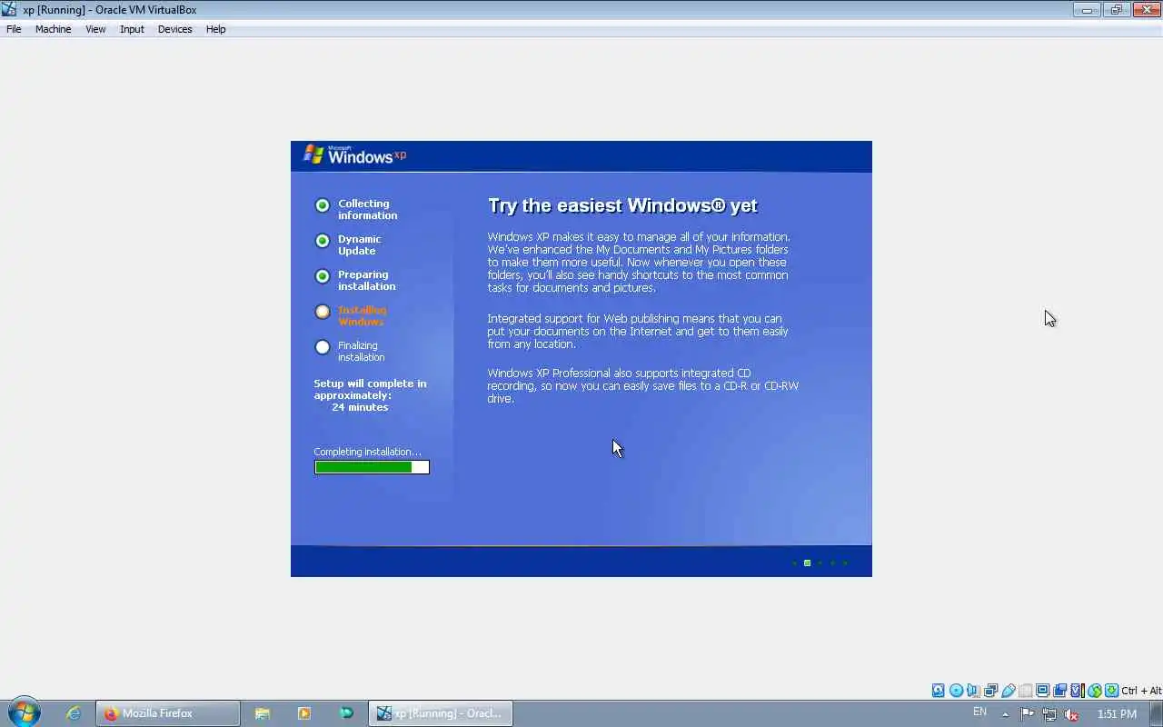Click the green installation progress bar

point(372,467)
